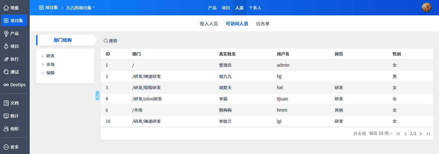Image resolution: width=439 pixels, height=154 pixels.
Task: Open the 统计 chart icon in sidebar
Action: coord(6,116)
